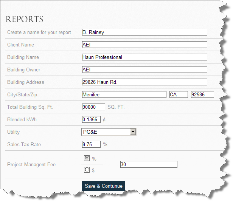The height and width of the screenshot is (201, 233).
Task: Click the "Sales Tax Rate" label
Action: [24, 145]
